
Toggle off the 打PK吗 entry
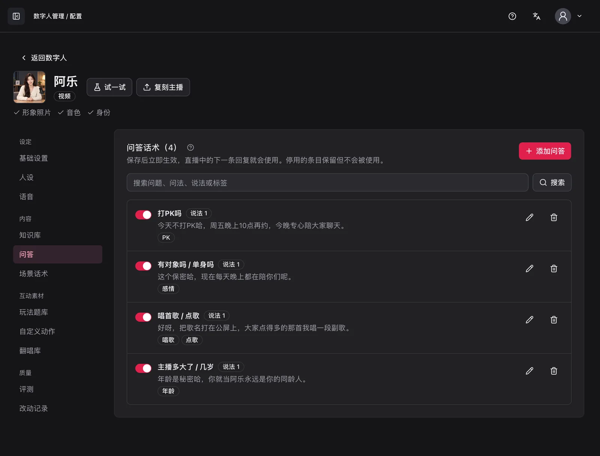(143, 215)
